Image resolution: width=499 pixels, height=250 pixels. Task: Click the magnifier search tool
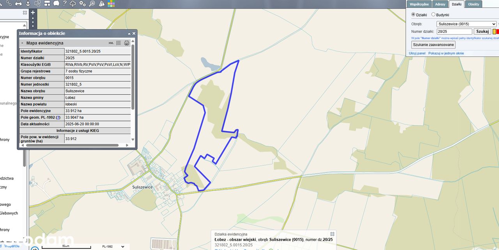point(92,4)
